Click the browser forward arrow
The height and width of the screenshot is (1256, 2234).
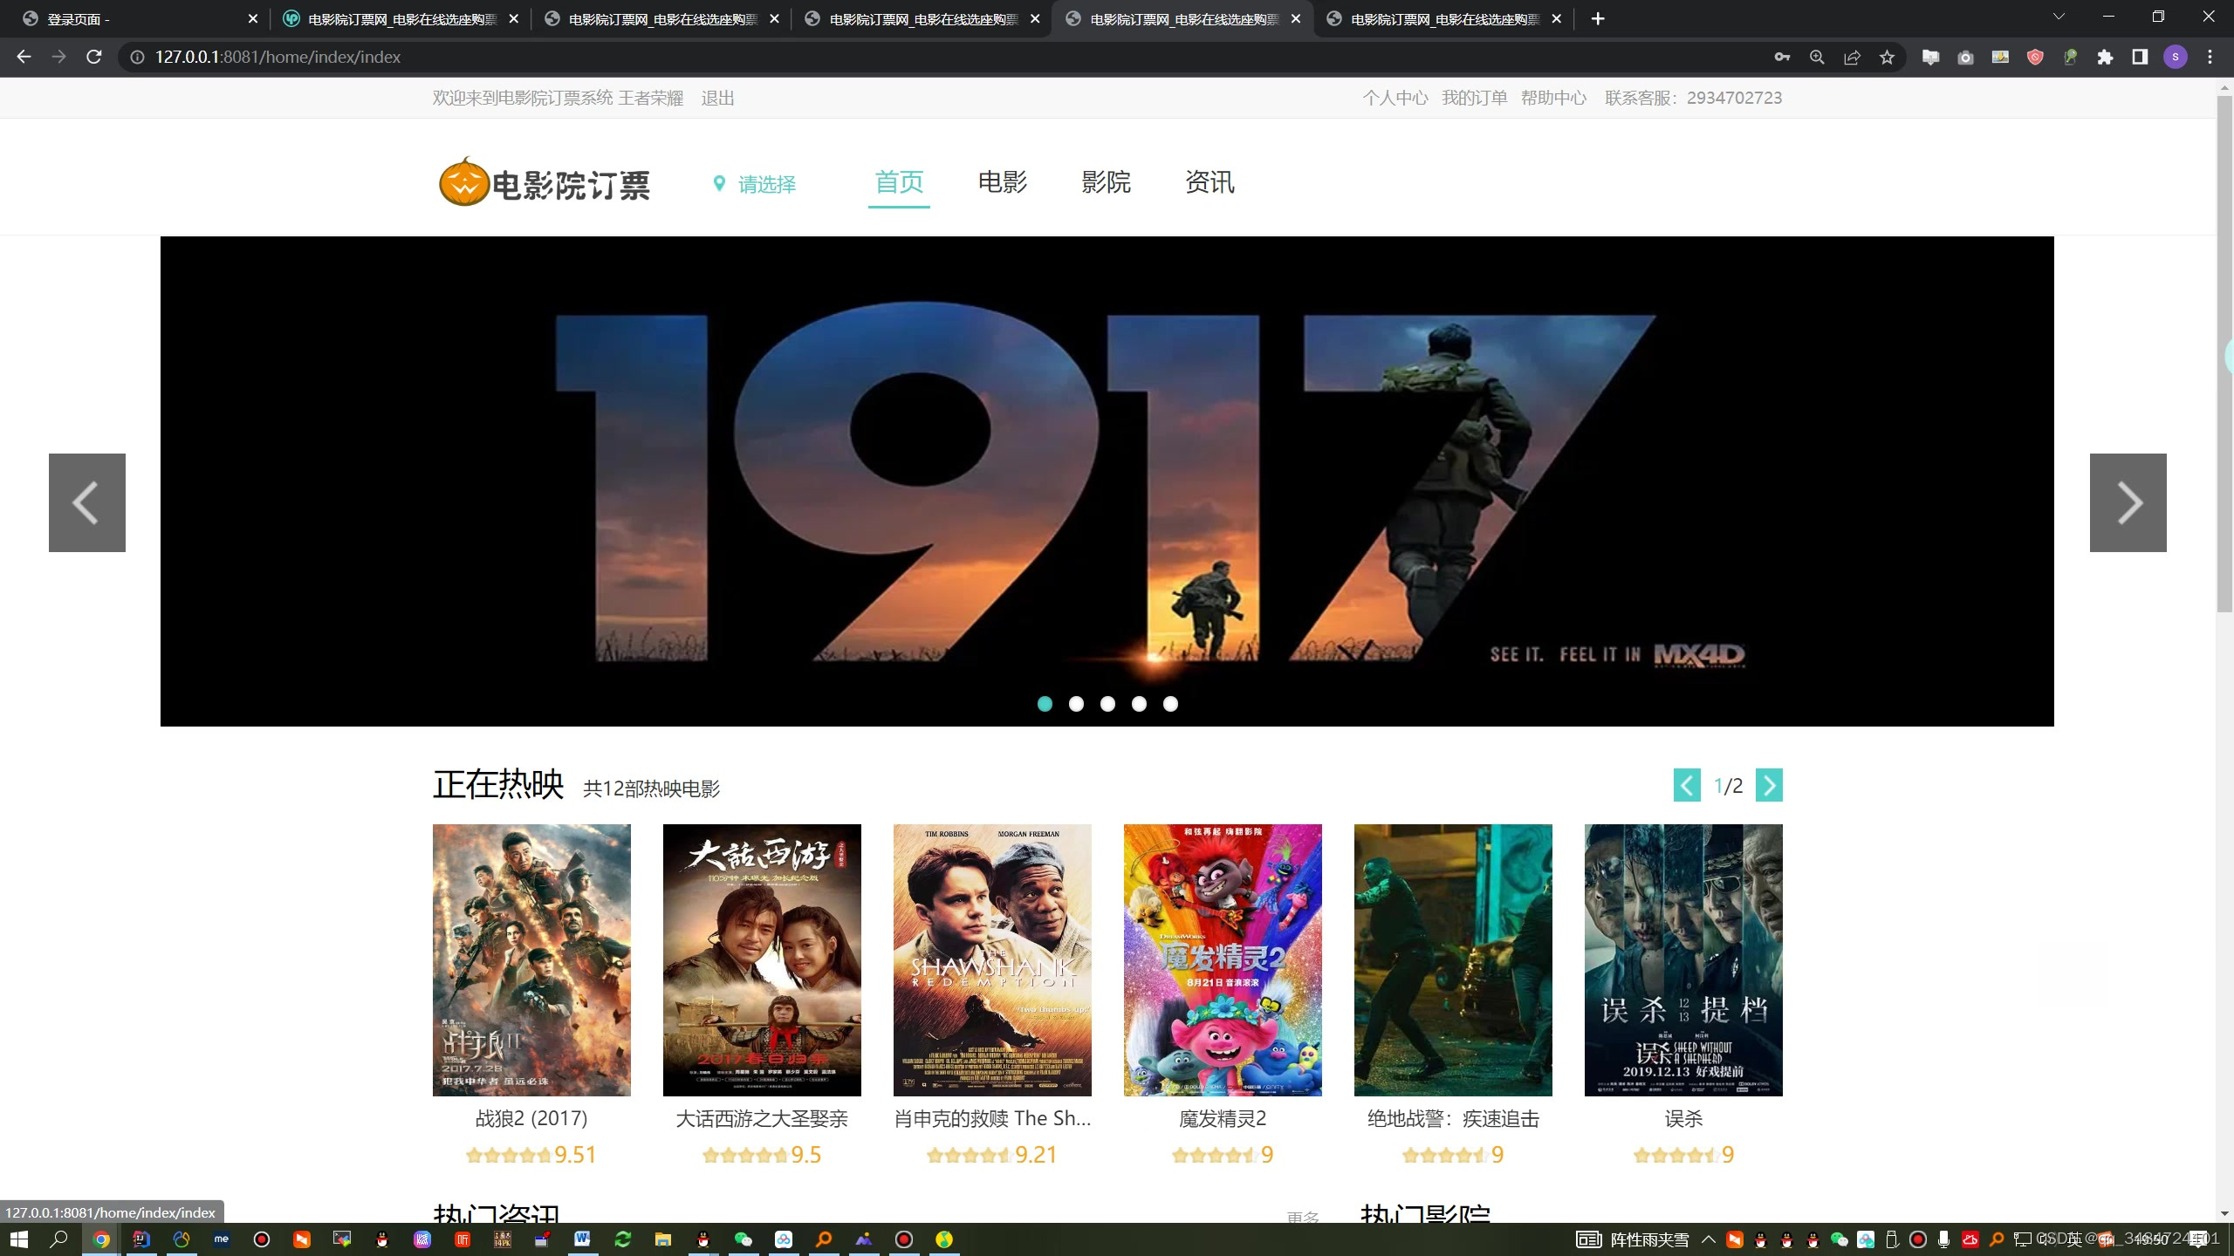(58, 57)
